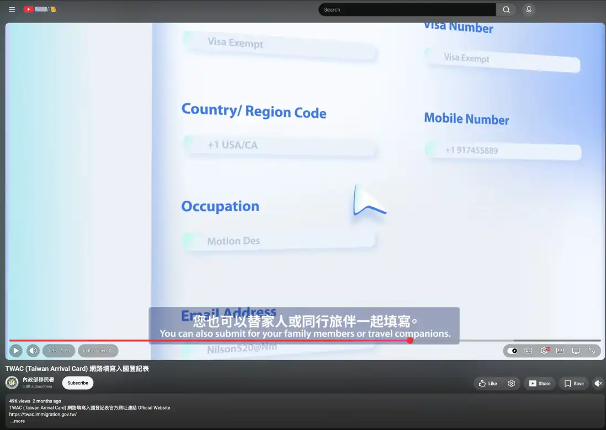606x430 pixels.
Task: Seek using the red progress bar scrubber
Action: (x=410, y=341)
